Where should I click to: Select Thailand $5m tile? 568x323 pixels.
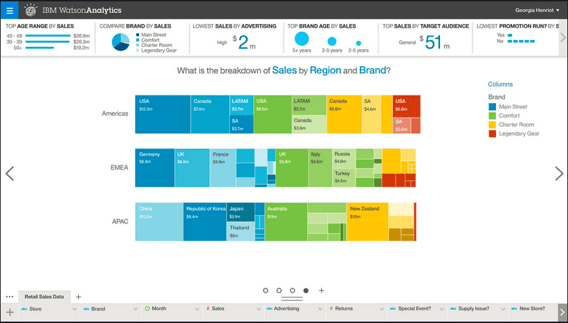241,232
